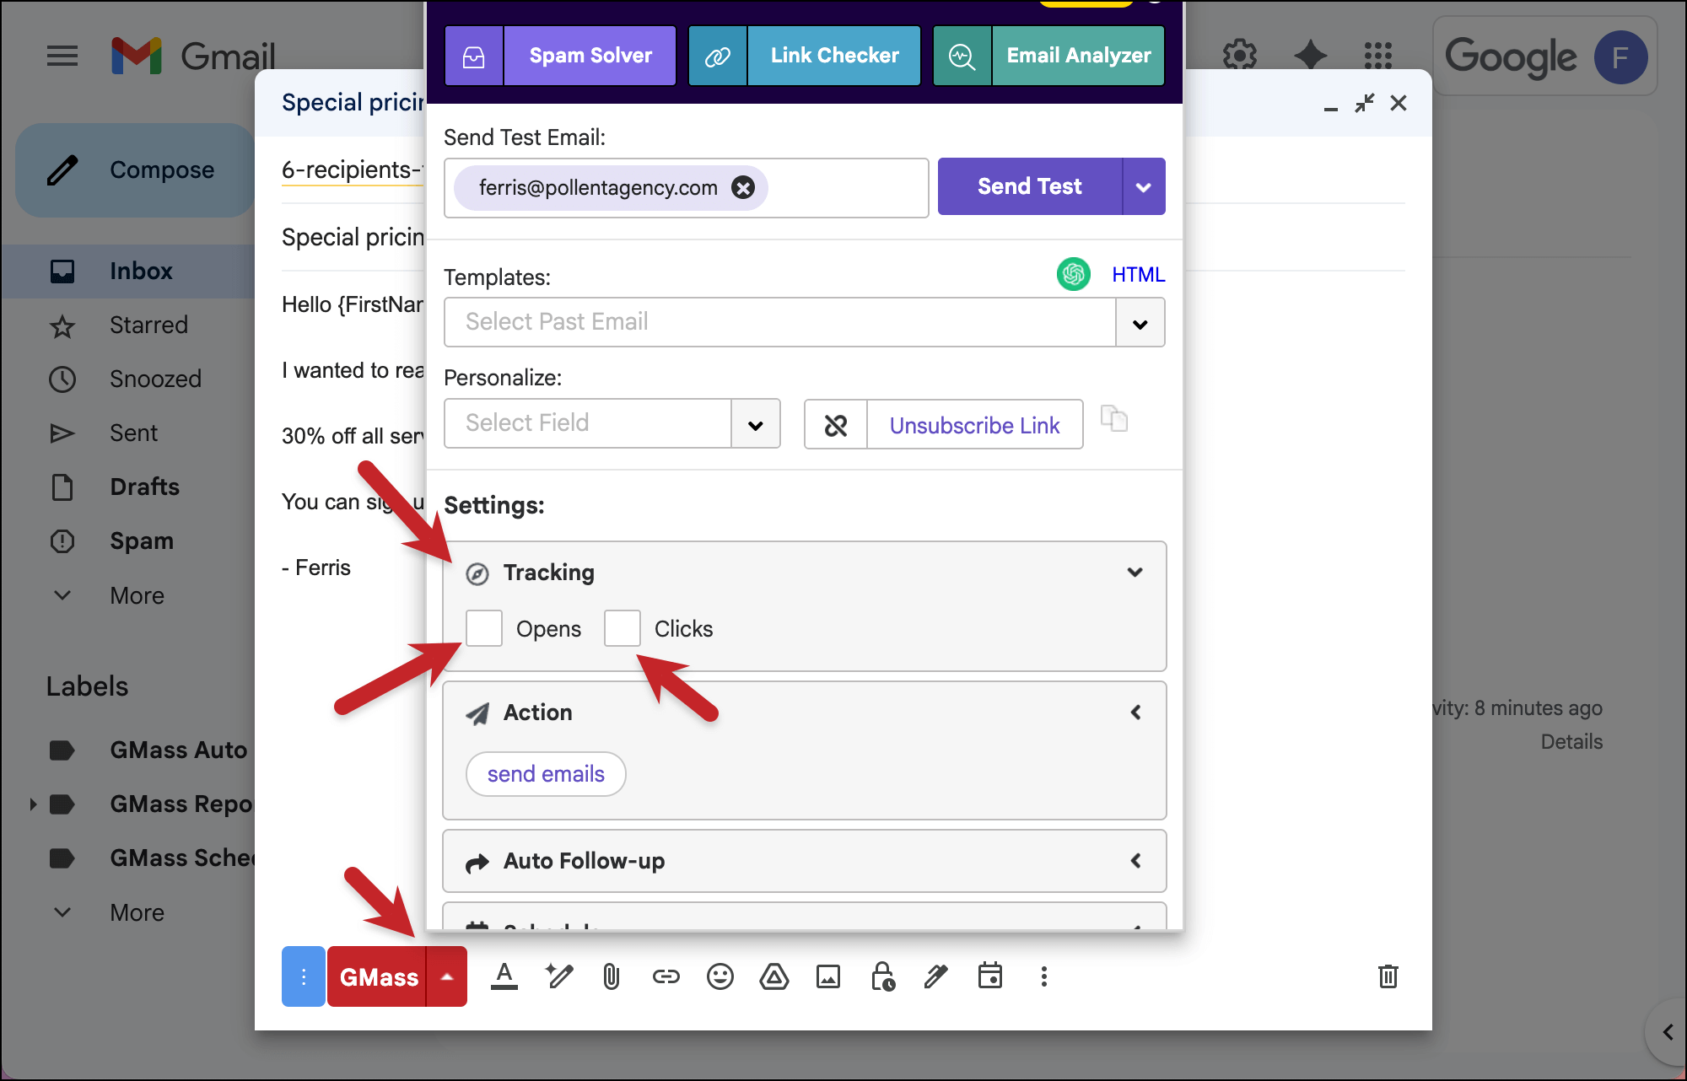The width and height of the screenshot is (1687, 1081).
Task: Enable the Opens tracking checkbox
Action: click(x=484, y=628)
